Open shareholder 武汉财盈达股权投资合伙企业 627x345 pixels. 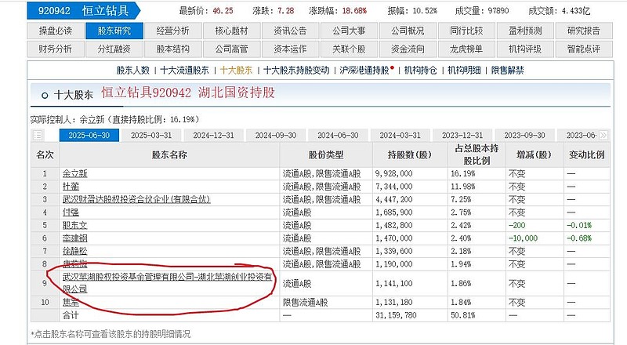tap(136, 199)
